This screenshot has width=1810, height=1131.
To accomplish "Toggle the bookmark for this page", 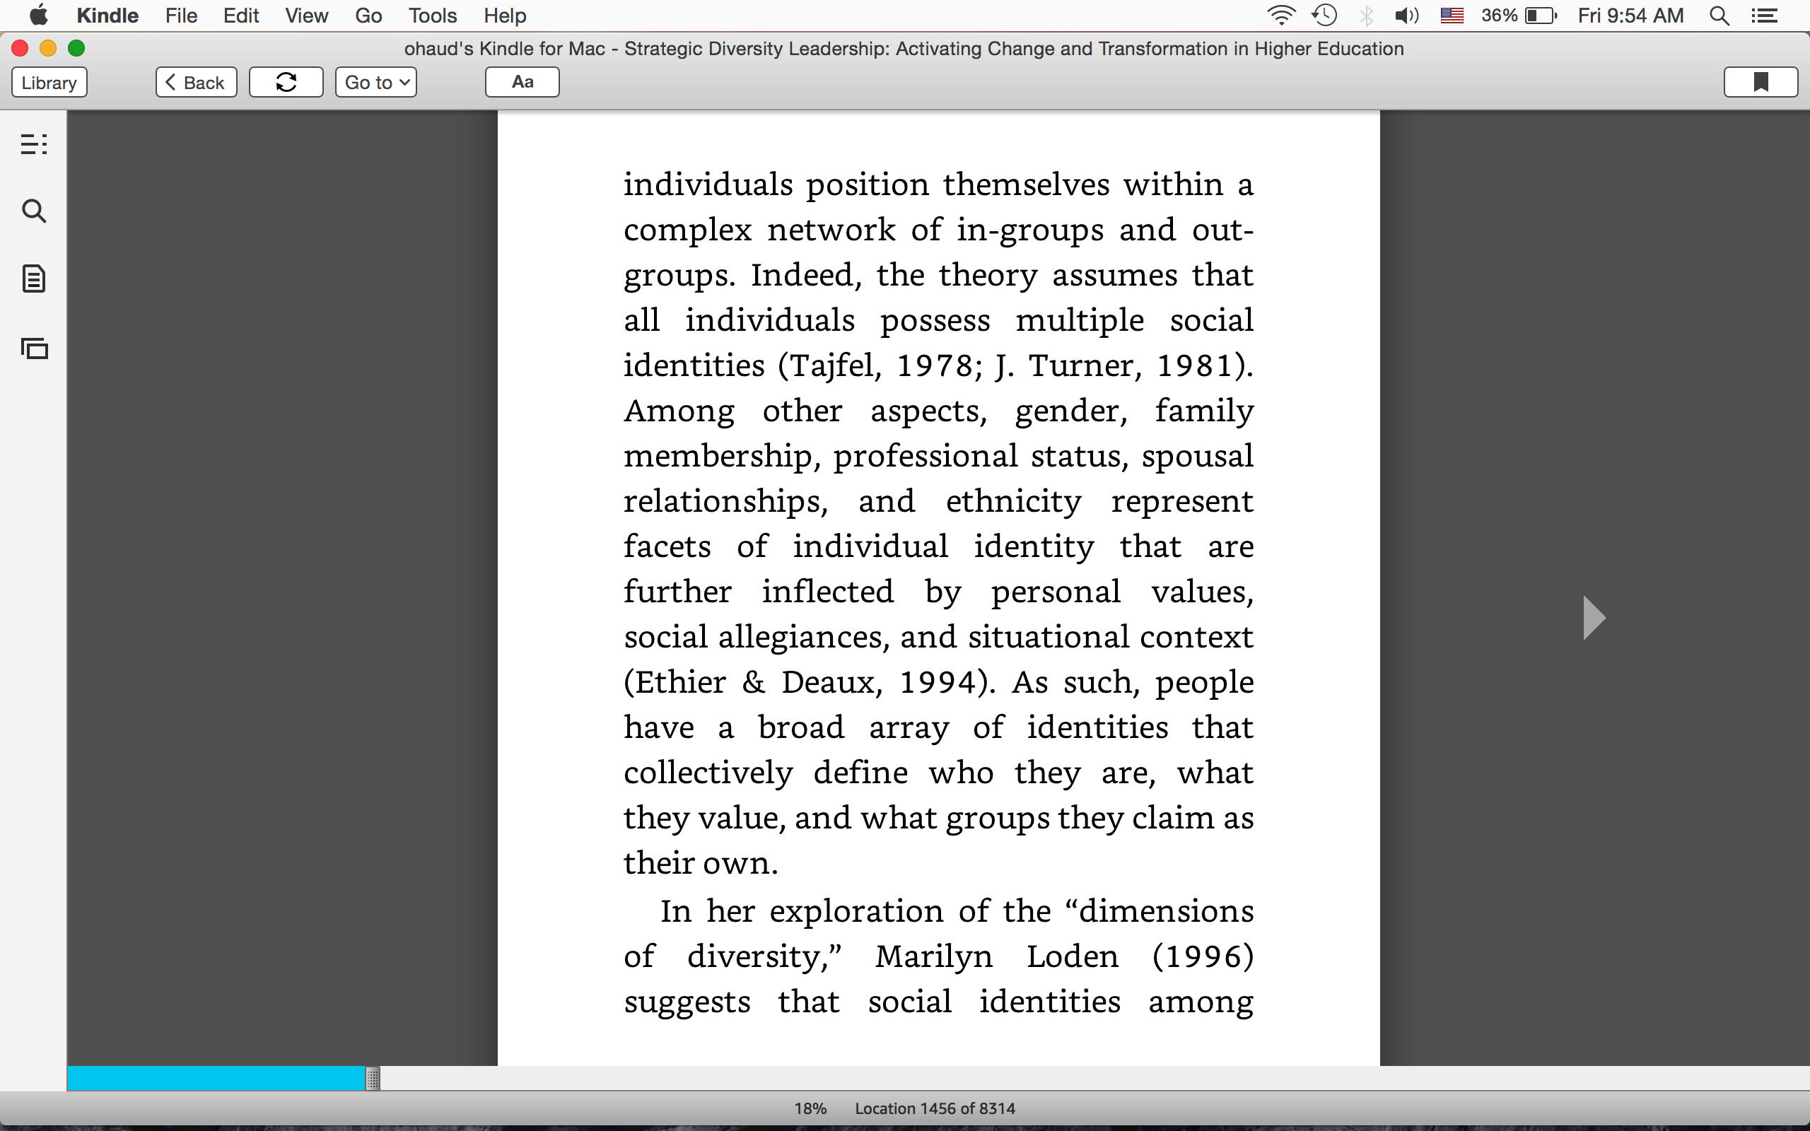I will pyautogui.click(x=1761, y=82).
